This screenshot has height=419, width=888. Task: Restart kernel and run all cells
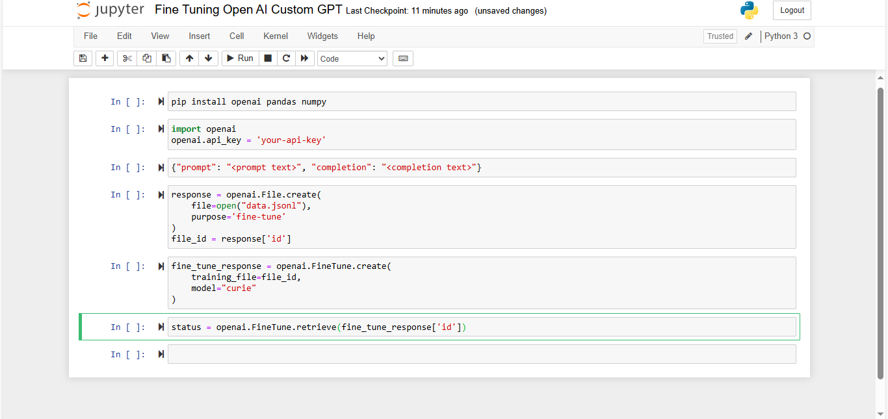[305, 58]
